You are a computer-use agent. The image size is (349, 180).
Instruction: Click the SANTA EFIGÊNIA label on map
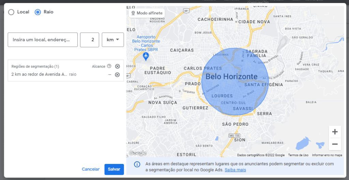264,85
